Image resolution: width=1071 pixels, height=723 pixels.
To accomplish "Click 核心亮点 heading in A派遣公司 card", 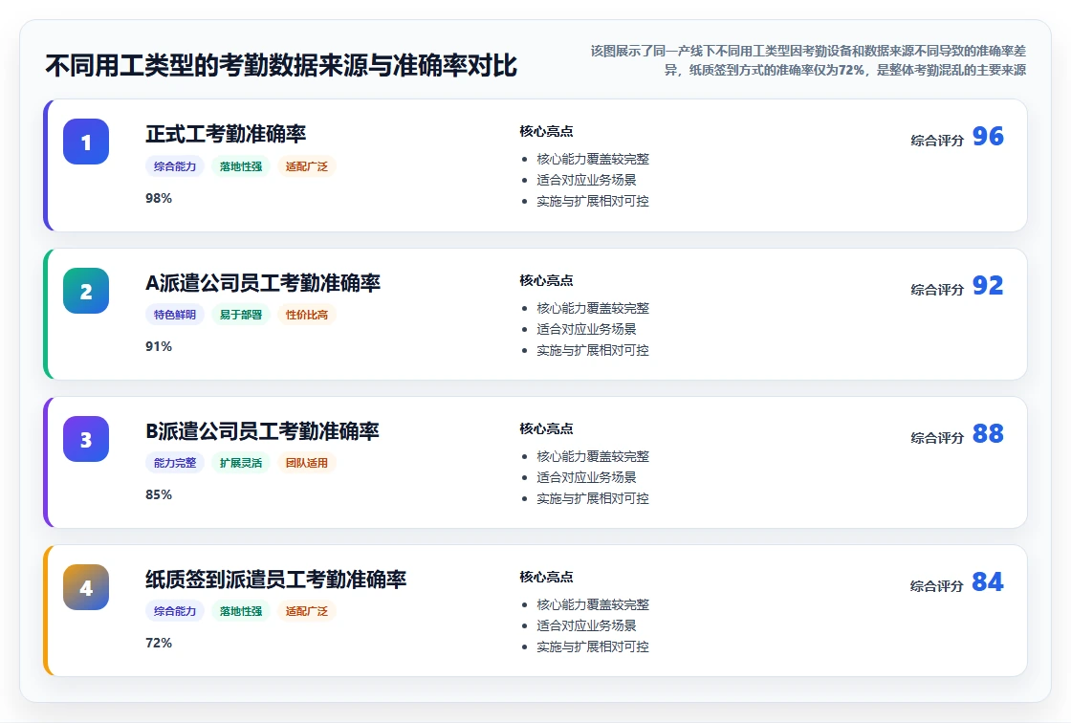I will tap(546, 280).
